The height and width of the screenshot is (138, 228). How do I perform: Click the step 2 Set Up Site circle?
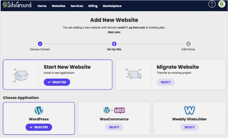coord(114,44)
